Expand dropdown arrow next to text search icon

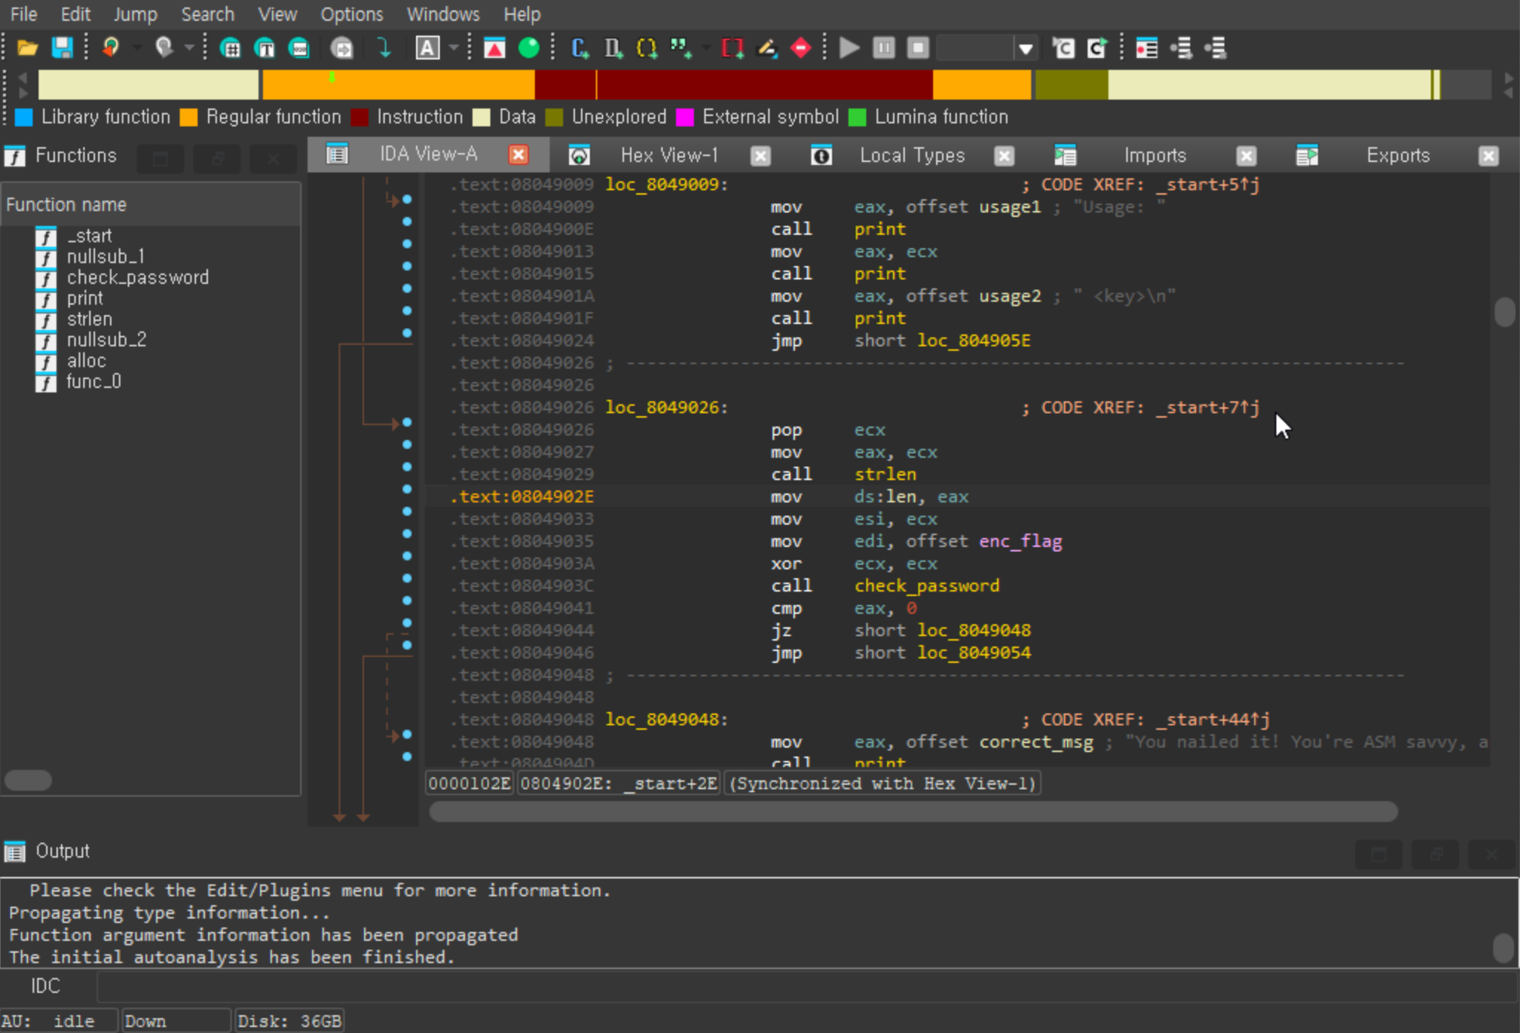pos(454,48)
